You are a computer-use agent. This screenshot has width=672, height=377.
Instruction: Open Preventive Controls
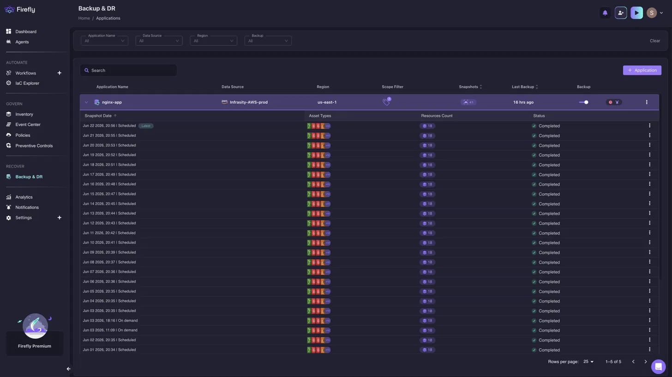point(34,146)
